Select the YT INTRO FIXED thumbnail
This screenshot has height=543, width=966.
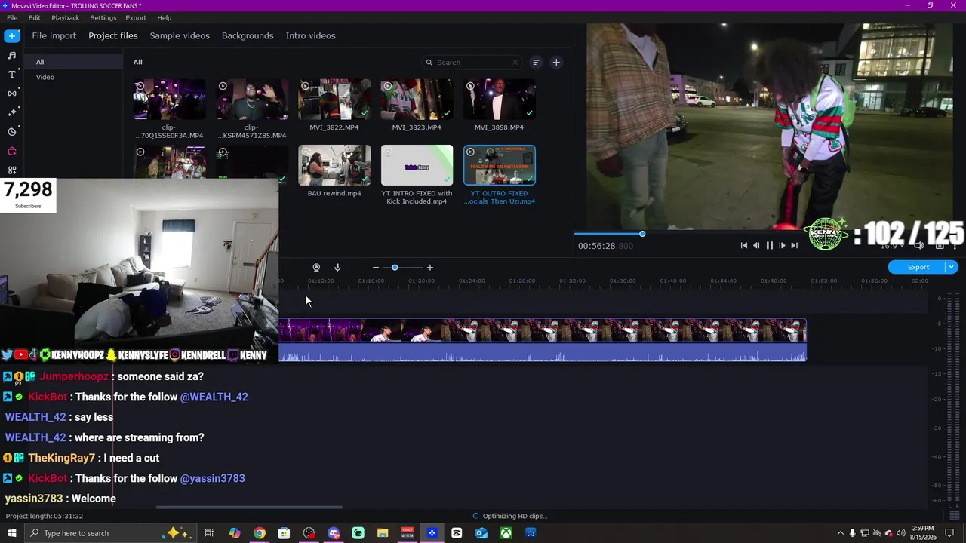coord(417,165)
